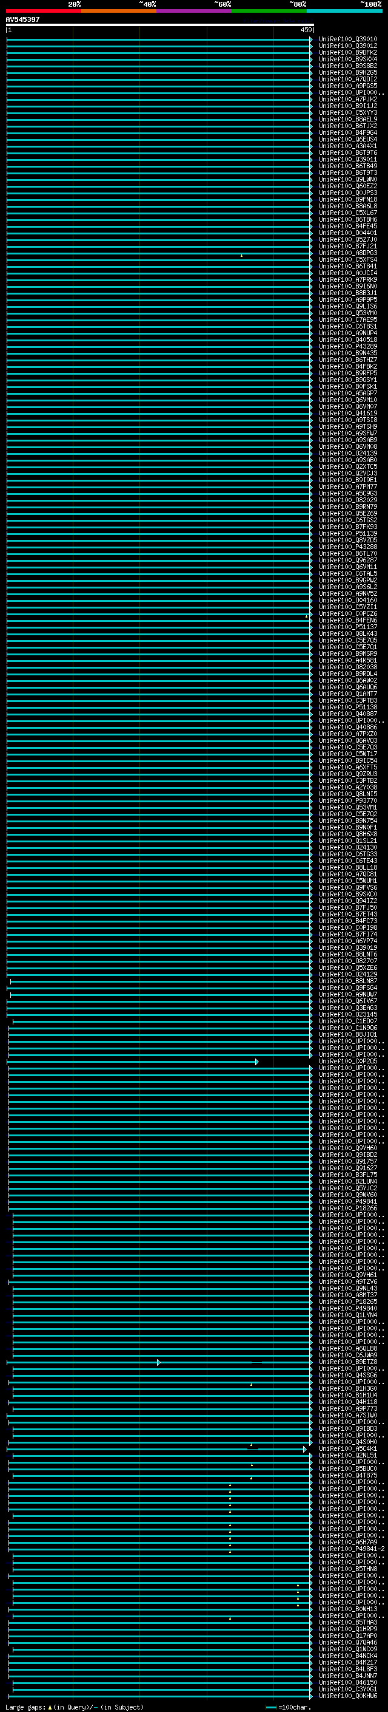Select the query name AV545397

coord(22,19)
